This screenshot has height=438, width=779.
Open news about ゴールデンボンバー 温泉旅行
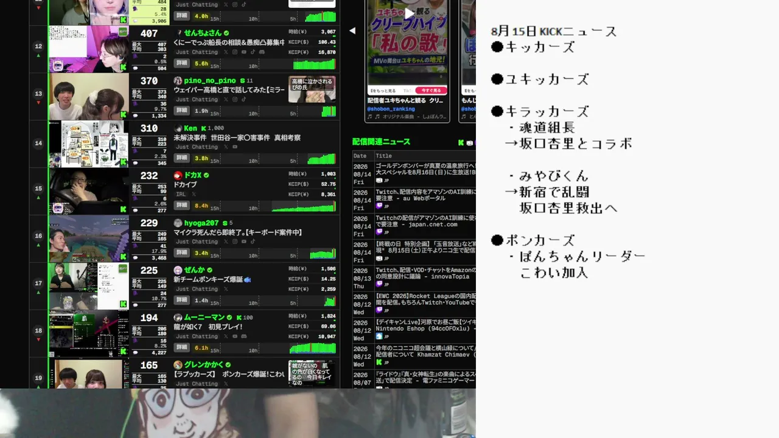[x=425, y=169]
